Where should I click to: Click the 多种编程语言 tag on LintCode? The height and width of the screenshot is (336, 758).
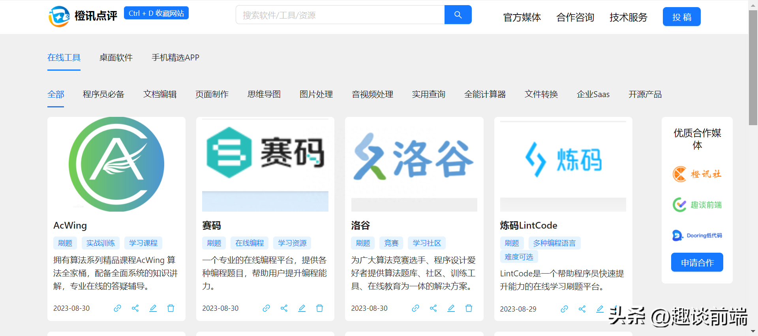click(x=554, y=243)
